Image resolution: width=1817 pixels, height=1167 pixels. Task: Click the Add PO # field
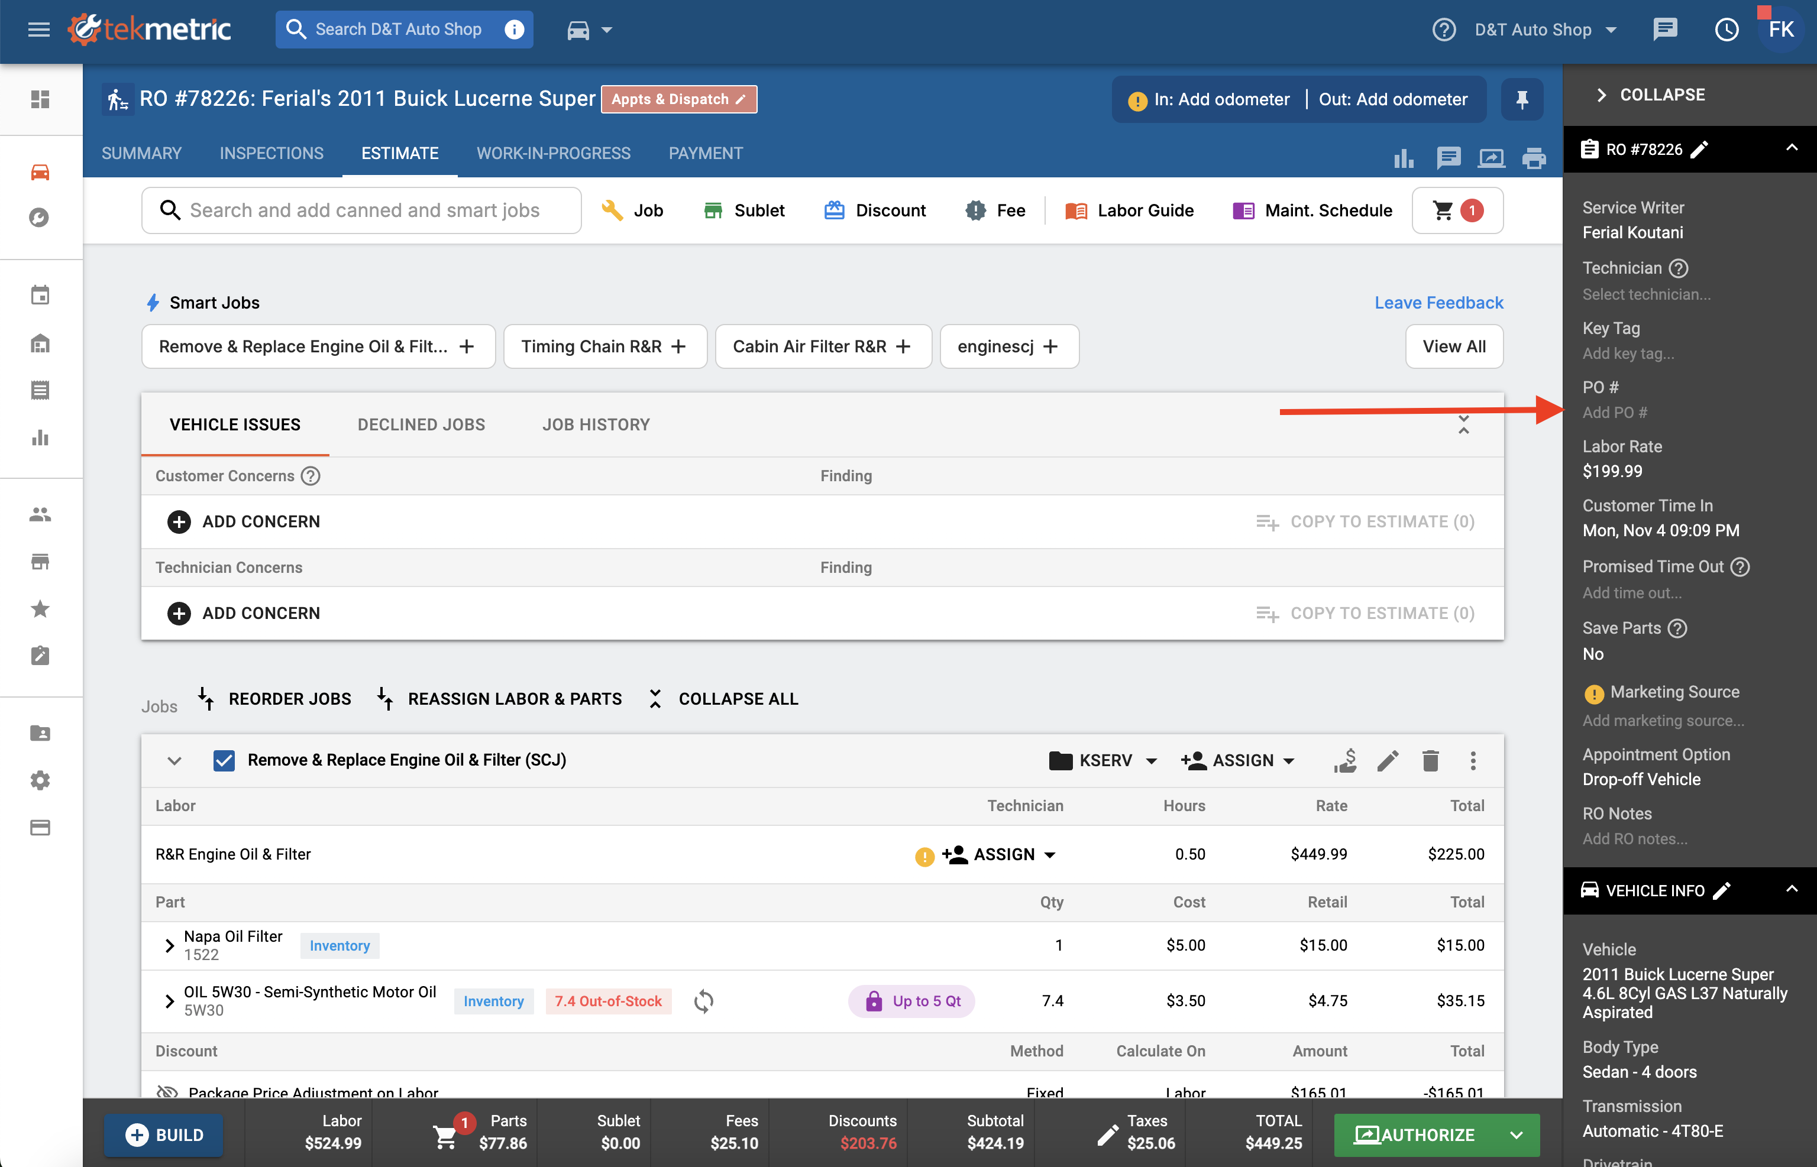click(1615, 413)
